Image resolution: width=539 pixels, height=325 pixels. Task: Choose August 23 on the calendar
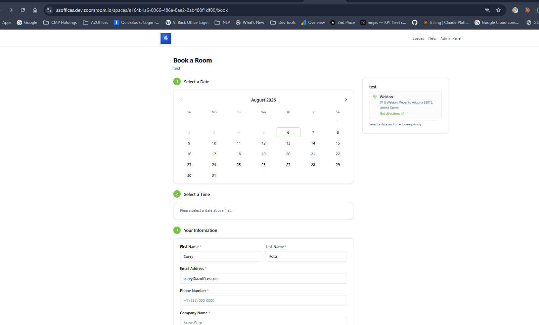(189, 165)
